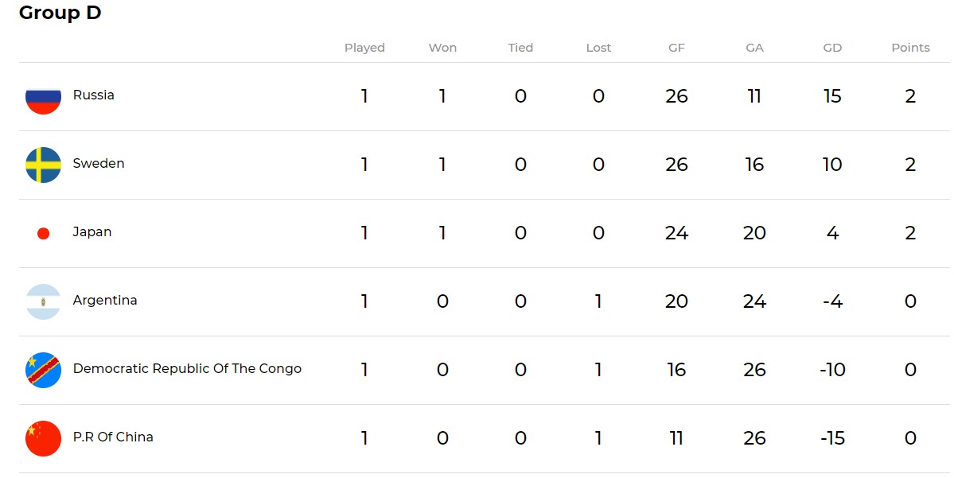Screen dimensions: 954x478
Task: Click the Japan flag icon
Action: (44, 233)
